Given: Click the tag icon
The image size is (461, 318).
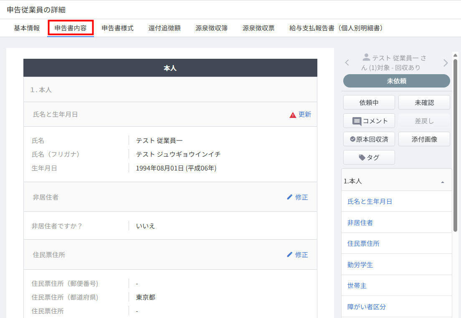Looking at the screenshot, I should click(x=362, y=158).
